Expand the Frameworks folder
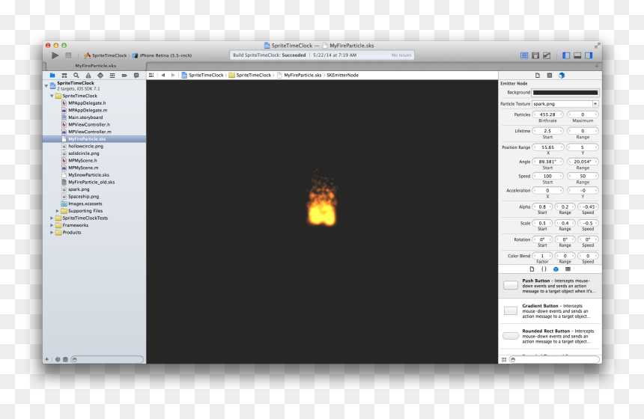Image resolution: width=644 pixels, height=419 pixels. point(52,225)
